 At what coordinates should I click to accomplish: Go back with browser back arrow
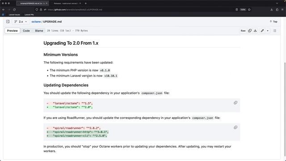(4, 9)
